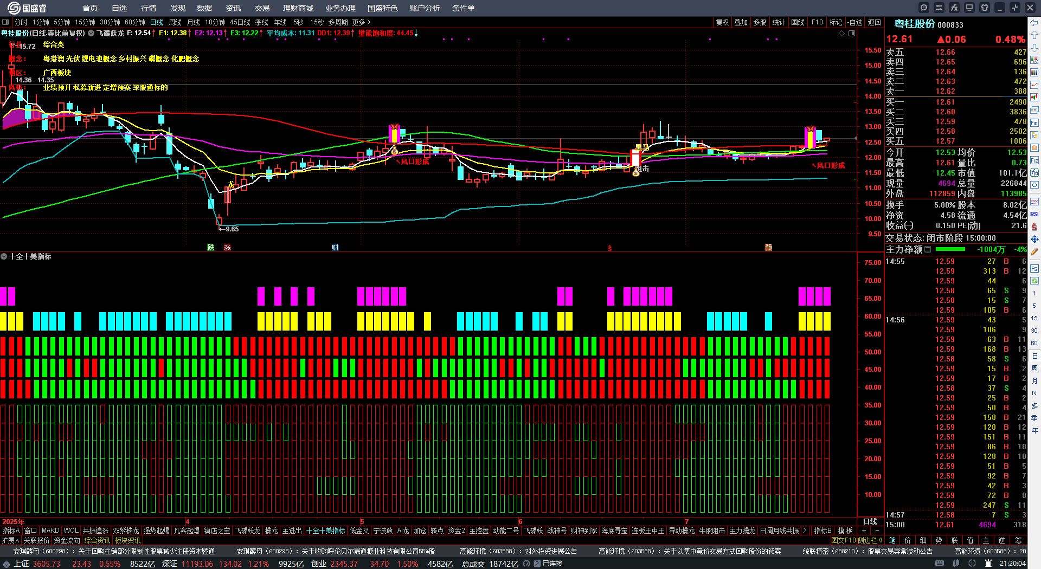Expand the 扩展 panel at bottom left
Image resolution: width=1041 pixels, height=569 pixels.
pos(10,540)
